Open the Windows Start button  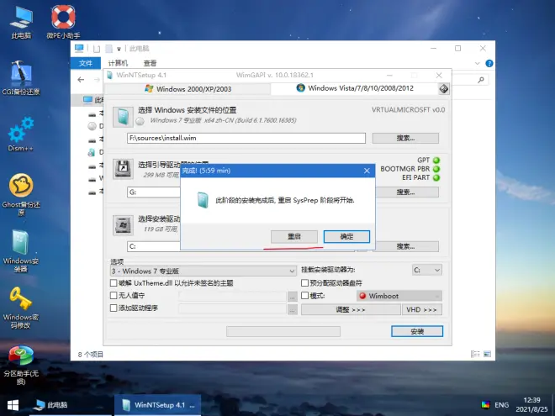point(13,405)
